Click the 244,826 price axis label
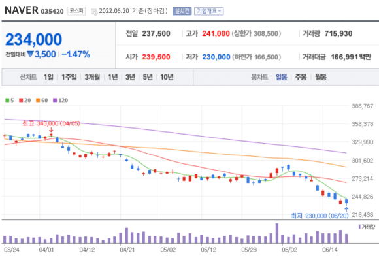 pos(362,197)
